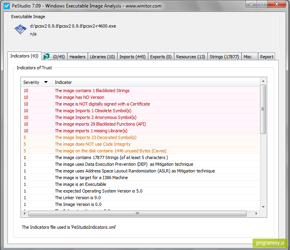Click the Indicator column header
This screenshot has height=250, width=290.
156,82
